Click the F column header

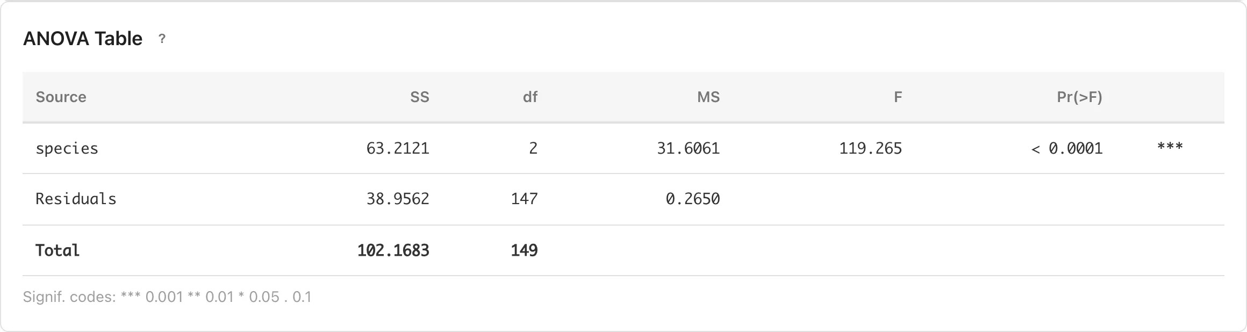897,97
